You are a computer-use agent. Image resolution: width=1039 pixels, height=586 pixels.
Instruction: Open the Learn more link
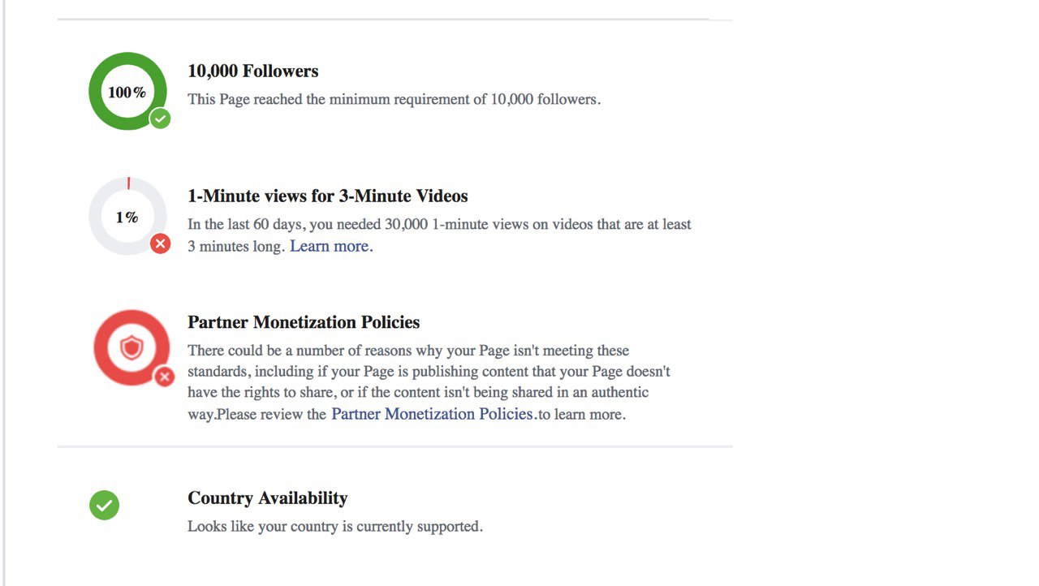(x=329, y=246)
